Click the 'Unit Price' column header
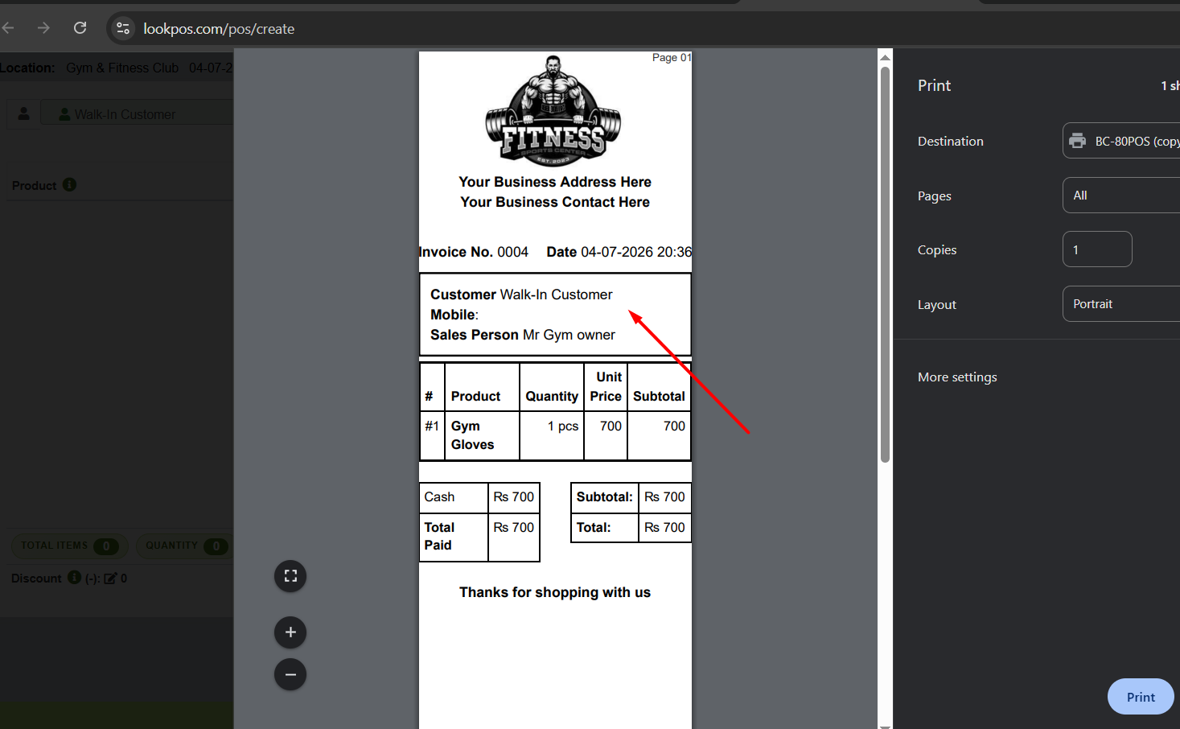The image size is (1180, 729). pyautogui.click(x=606, y=386)
